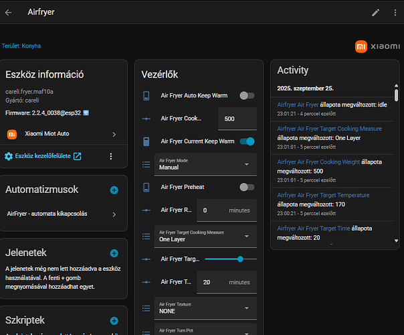Enable Air Fryer Auto Keep Warm switch

point(247,96)
